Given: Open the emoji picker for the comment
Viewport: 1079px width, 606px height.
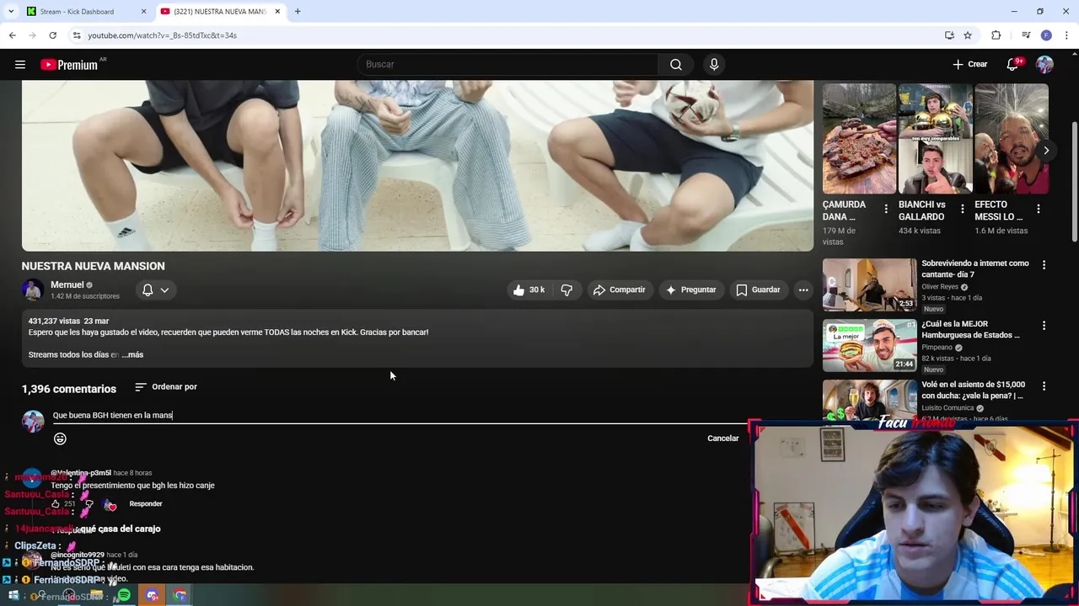Looking at the screenshot, I should tap(60, 439).
